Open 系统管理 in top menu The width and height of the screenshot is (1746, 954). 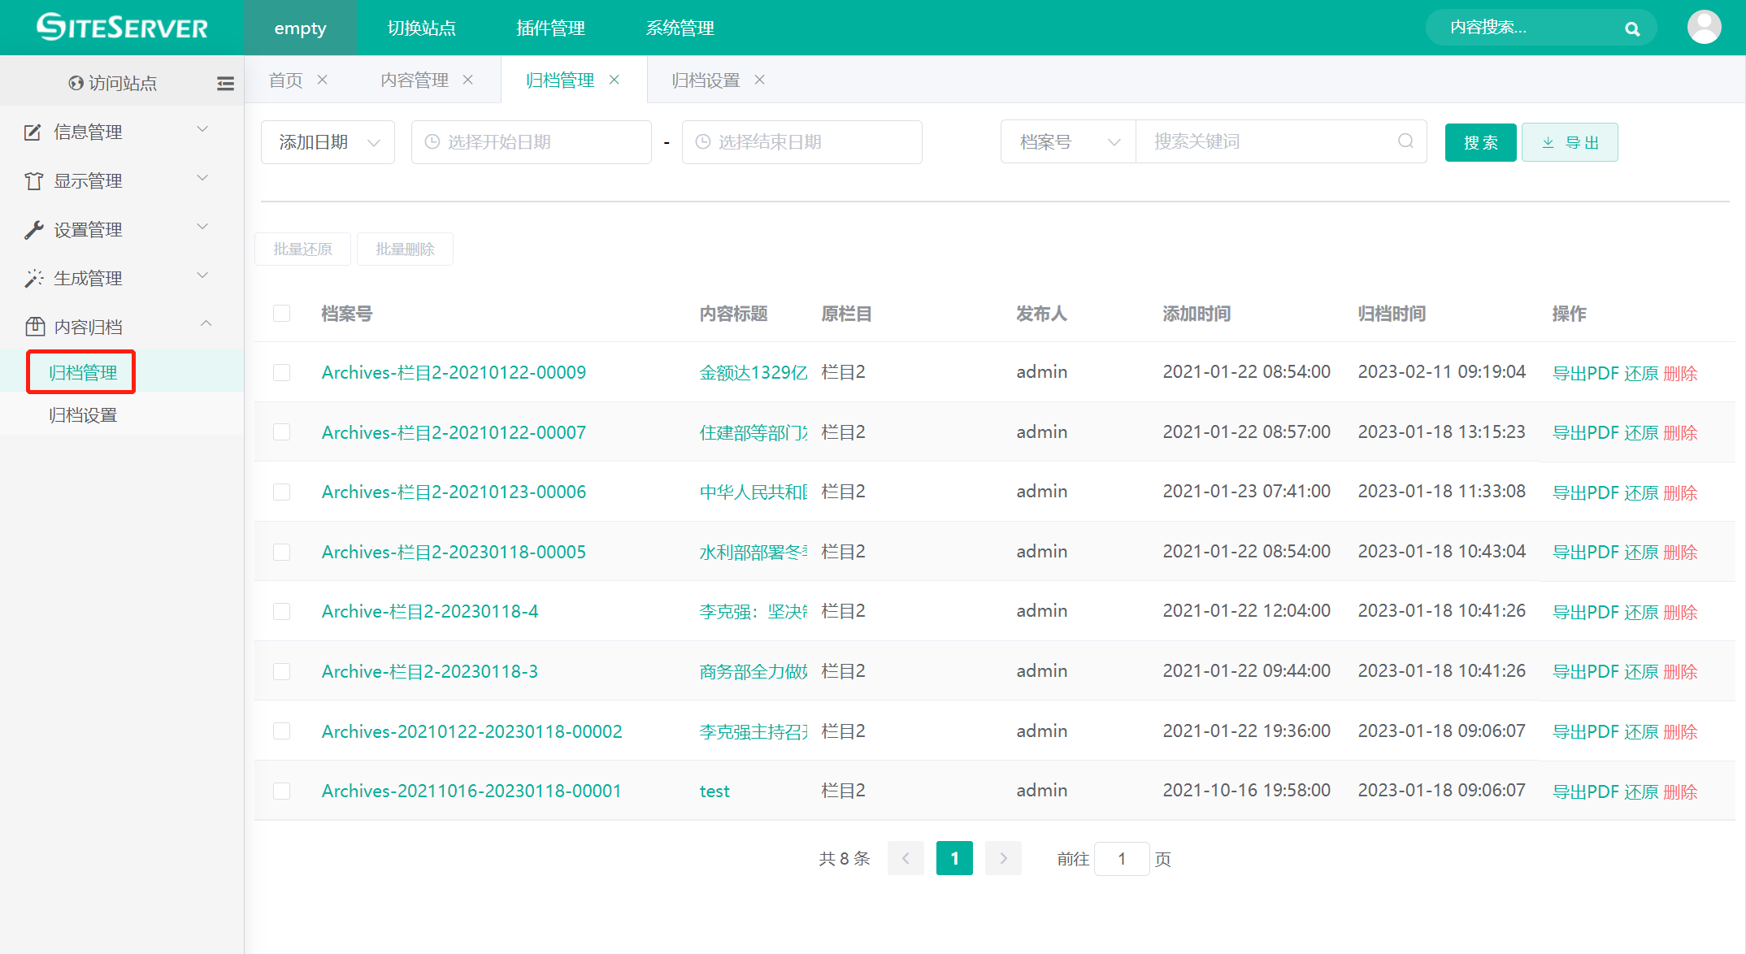[680, 28]
